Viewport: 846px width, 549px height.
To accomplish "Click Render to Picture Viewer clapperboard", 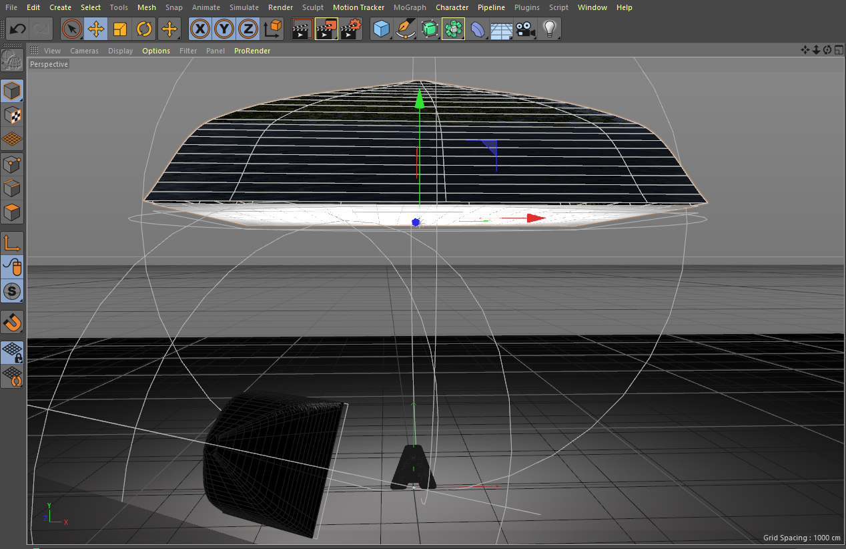I will coord(326,29).
